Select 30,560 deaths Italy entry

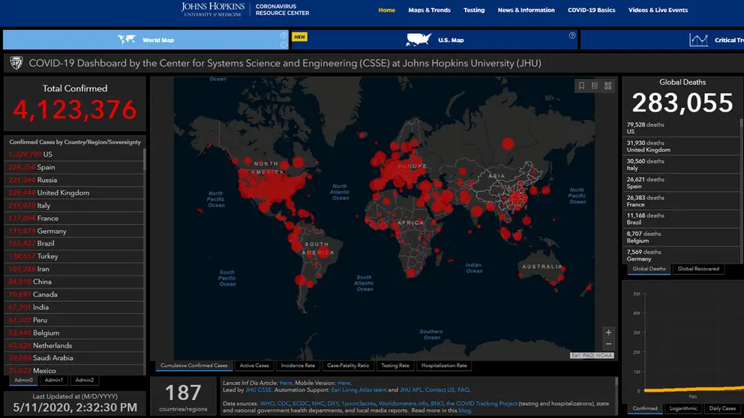click(x=681, y=165)
